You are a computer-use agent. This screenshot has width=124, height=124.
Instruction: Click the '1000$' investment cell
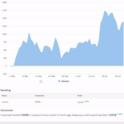coord(38,102)
